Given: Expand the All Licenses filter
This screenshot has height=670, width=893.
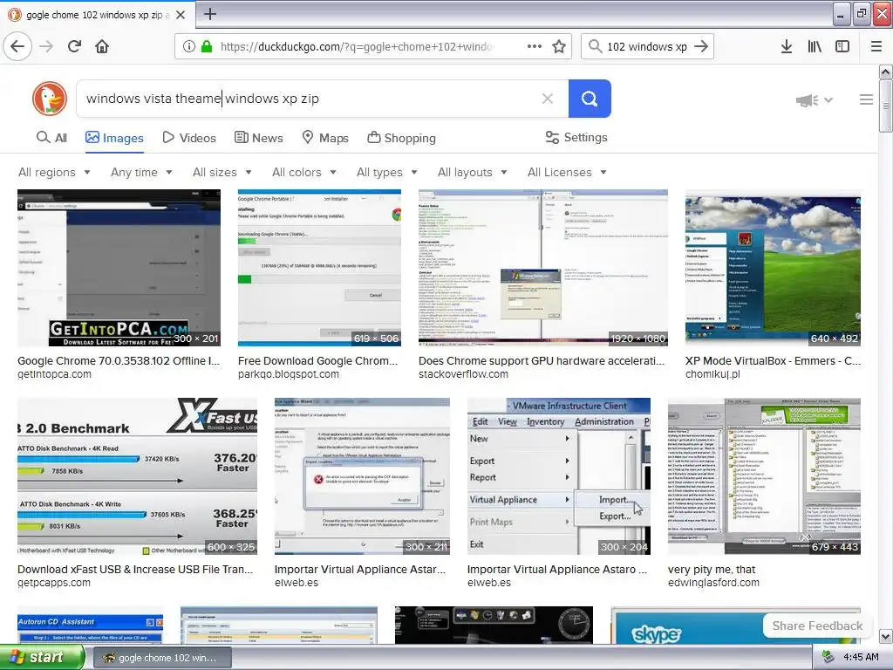Looking at the screenshot, I should 567,172.
